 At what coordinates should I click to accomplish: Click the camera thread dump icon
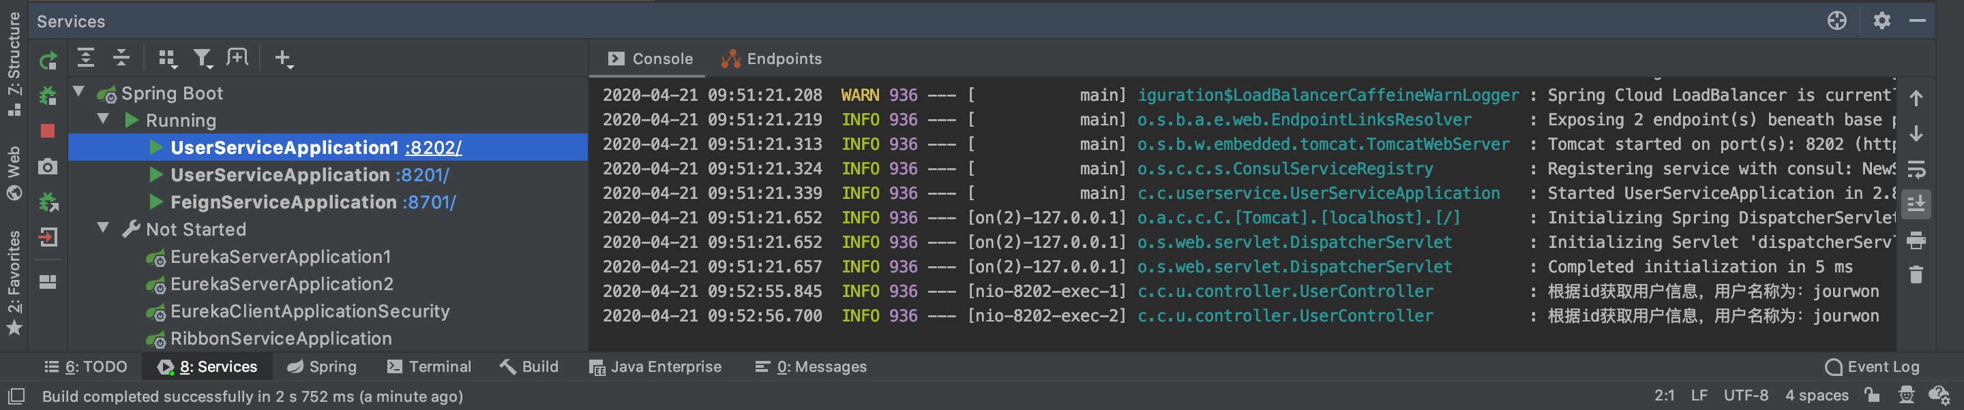48,167
